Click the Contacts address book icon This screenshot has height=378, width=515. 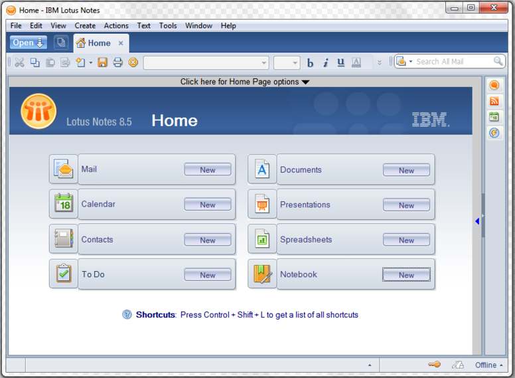pyautogui.click(x=64, y=238)
